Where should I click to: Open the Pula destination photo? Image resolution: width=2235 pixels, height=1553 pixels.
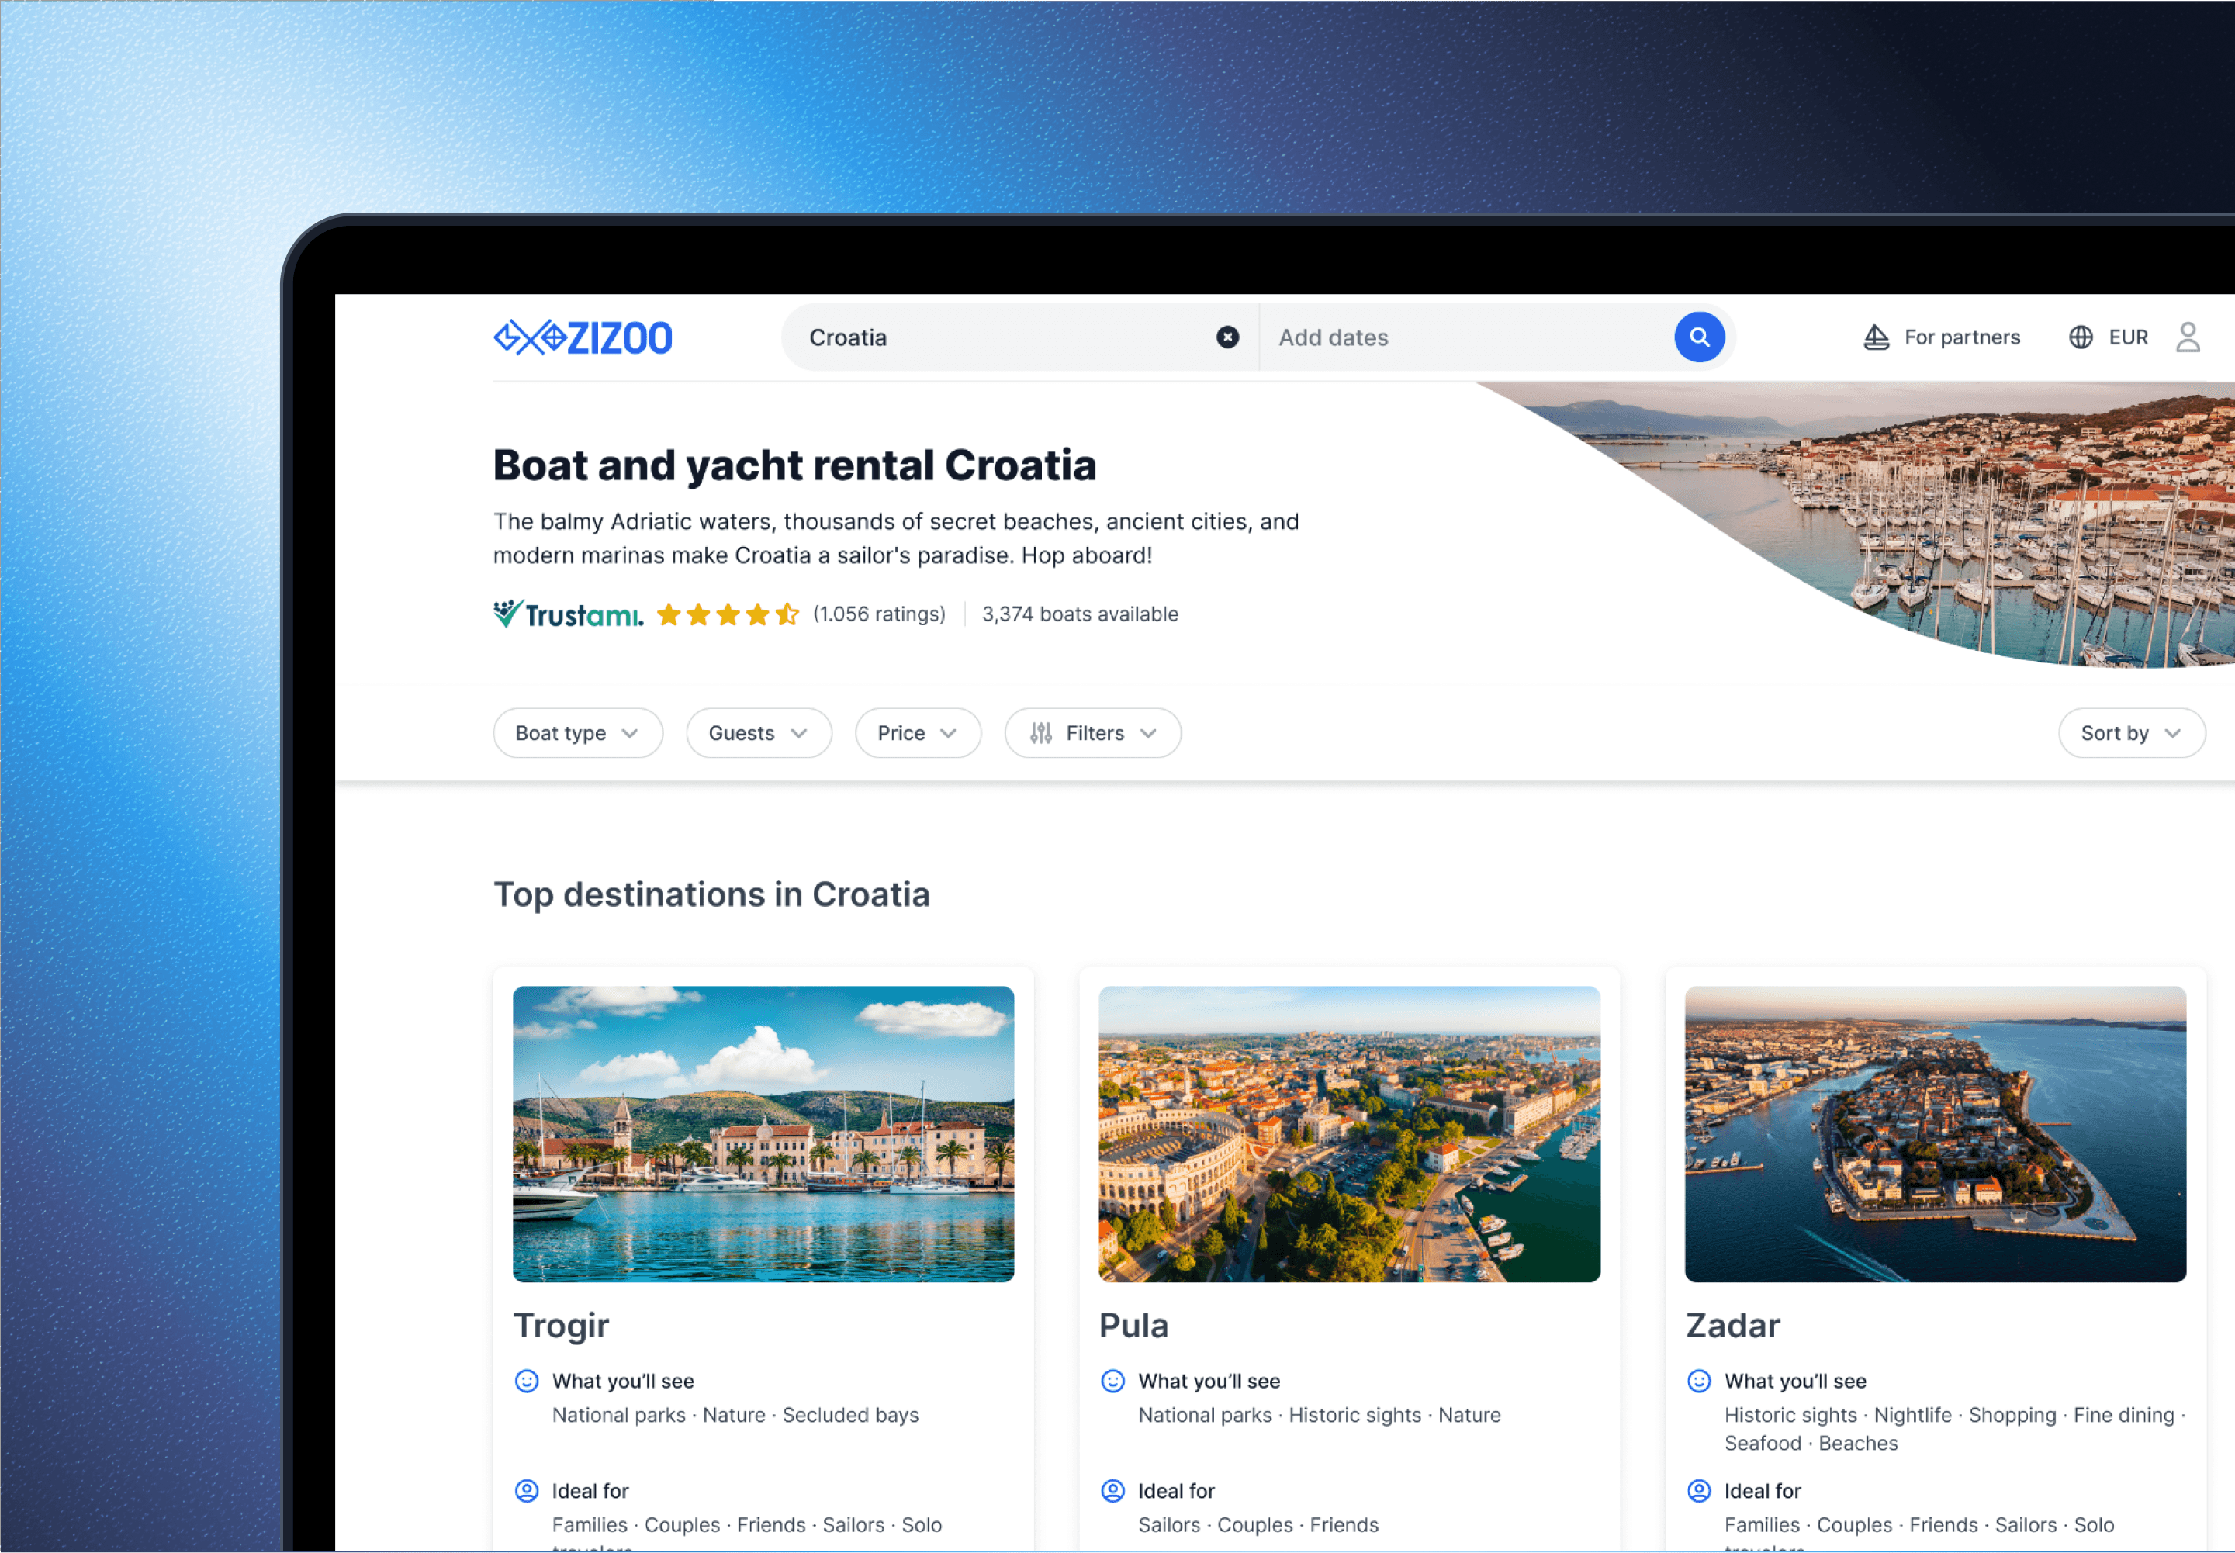pos(1348,1135)
